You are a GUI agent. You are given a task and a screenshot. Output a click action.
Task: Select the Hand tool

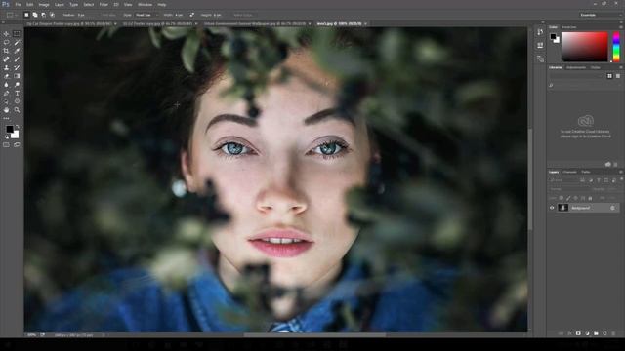[6, 110]
